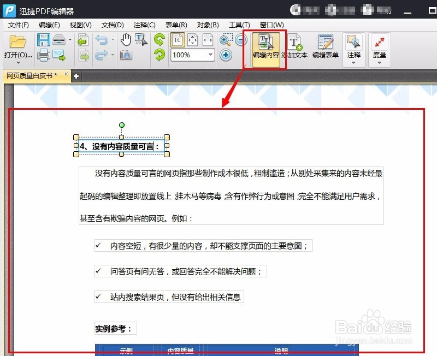Viewport: 437px width, 356px height.
Task: Add a new tab with plus button
Action: coord(76,76)
